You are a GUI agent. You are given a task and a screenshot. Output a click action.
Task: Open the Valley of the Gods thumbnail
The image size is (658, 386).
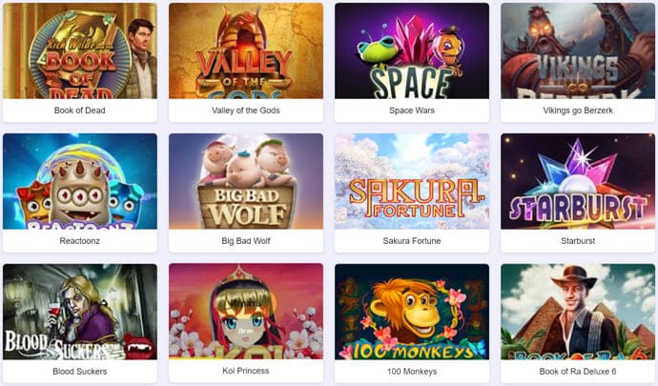(246, 51)
